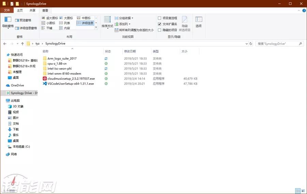Open recent locations dropdown arrow
This screenshot has height=194, width=307.
[x=17, y=44]
